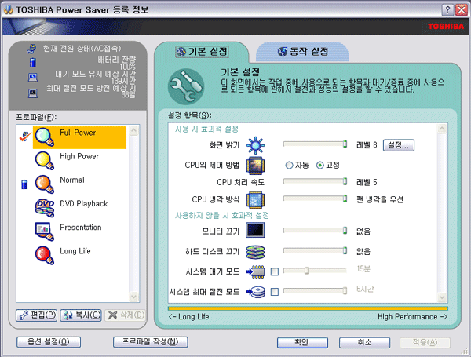The width and height of the screenshot is (471, 357).
Task: Click the CPU control method chip icon
Action: pyautogui.click(x=255, y=166)
